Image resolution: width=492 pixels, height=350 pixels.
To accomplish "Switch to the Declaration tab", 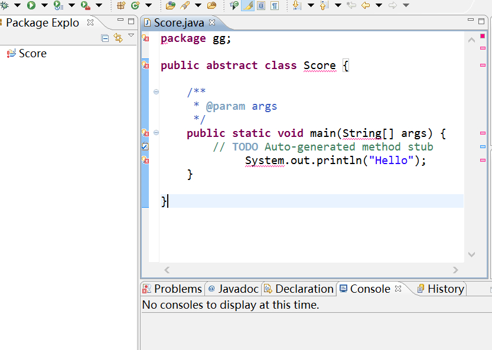I will (299, 289).
